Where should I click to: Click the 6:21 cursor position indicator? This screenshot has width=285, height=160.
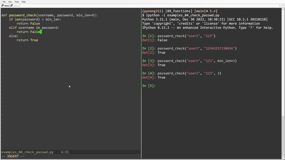click(x=65, y=152)
